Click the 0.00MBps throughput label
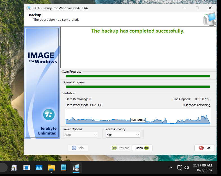The height and width of the screenshot is (176, 221). coord(138,120)
